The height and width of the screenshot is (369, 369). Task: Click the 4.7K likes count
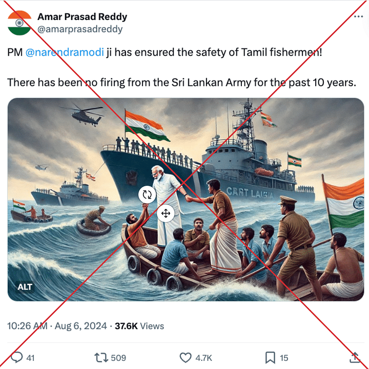(203, 358)
